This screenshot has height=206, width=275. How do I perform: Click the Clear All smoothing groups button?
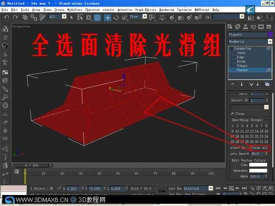coord(259,147)
